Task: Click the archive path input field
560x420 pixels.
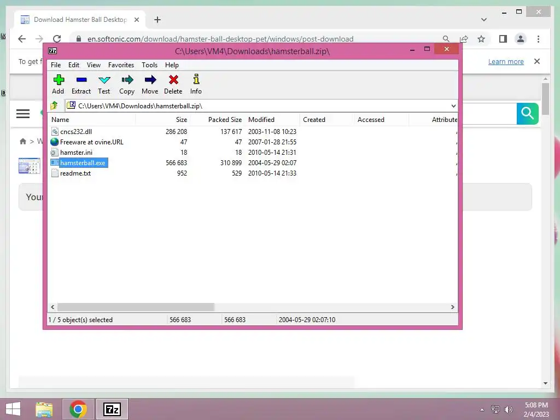Action: [261, 106]
